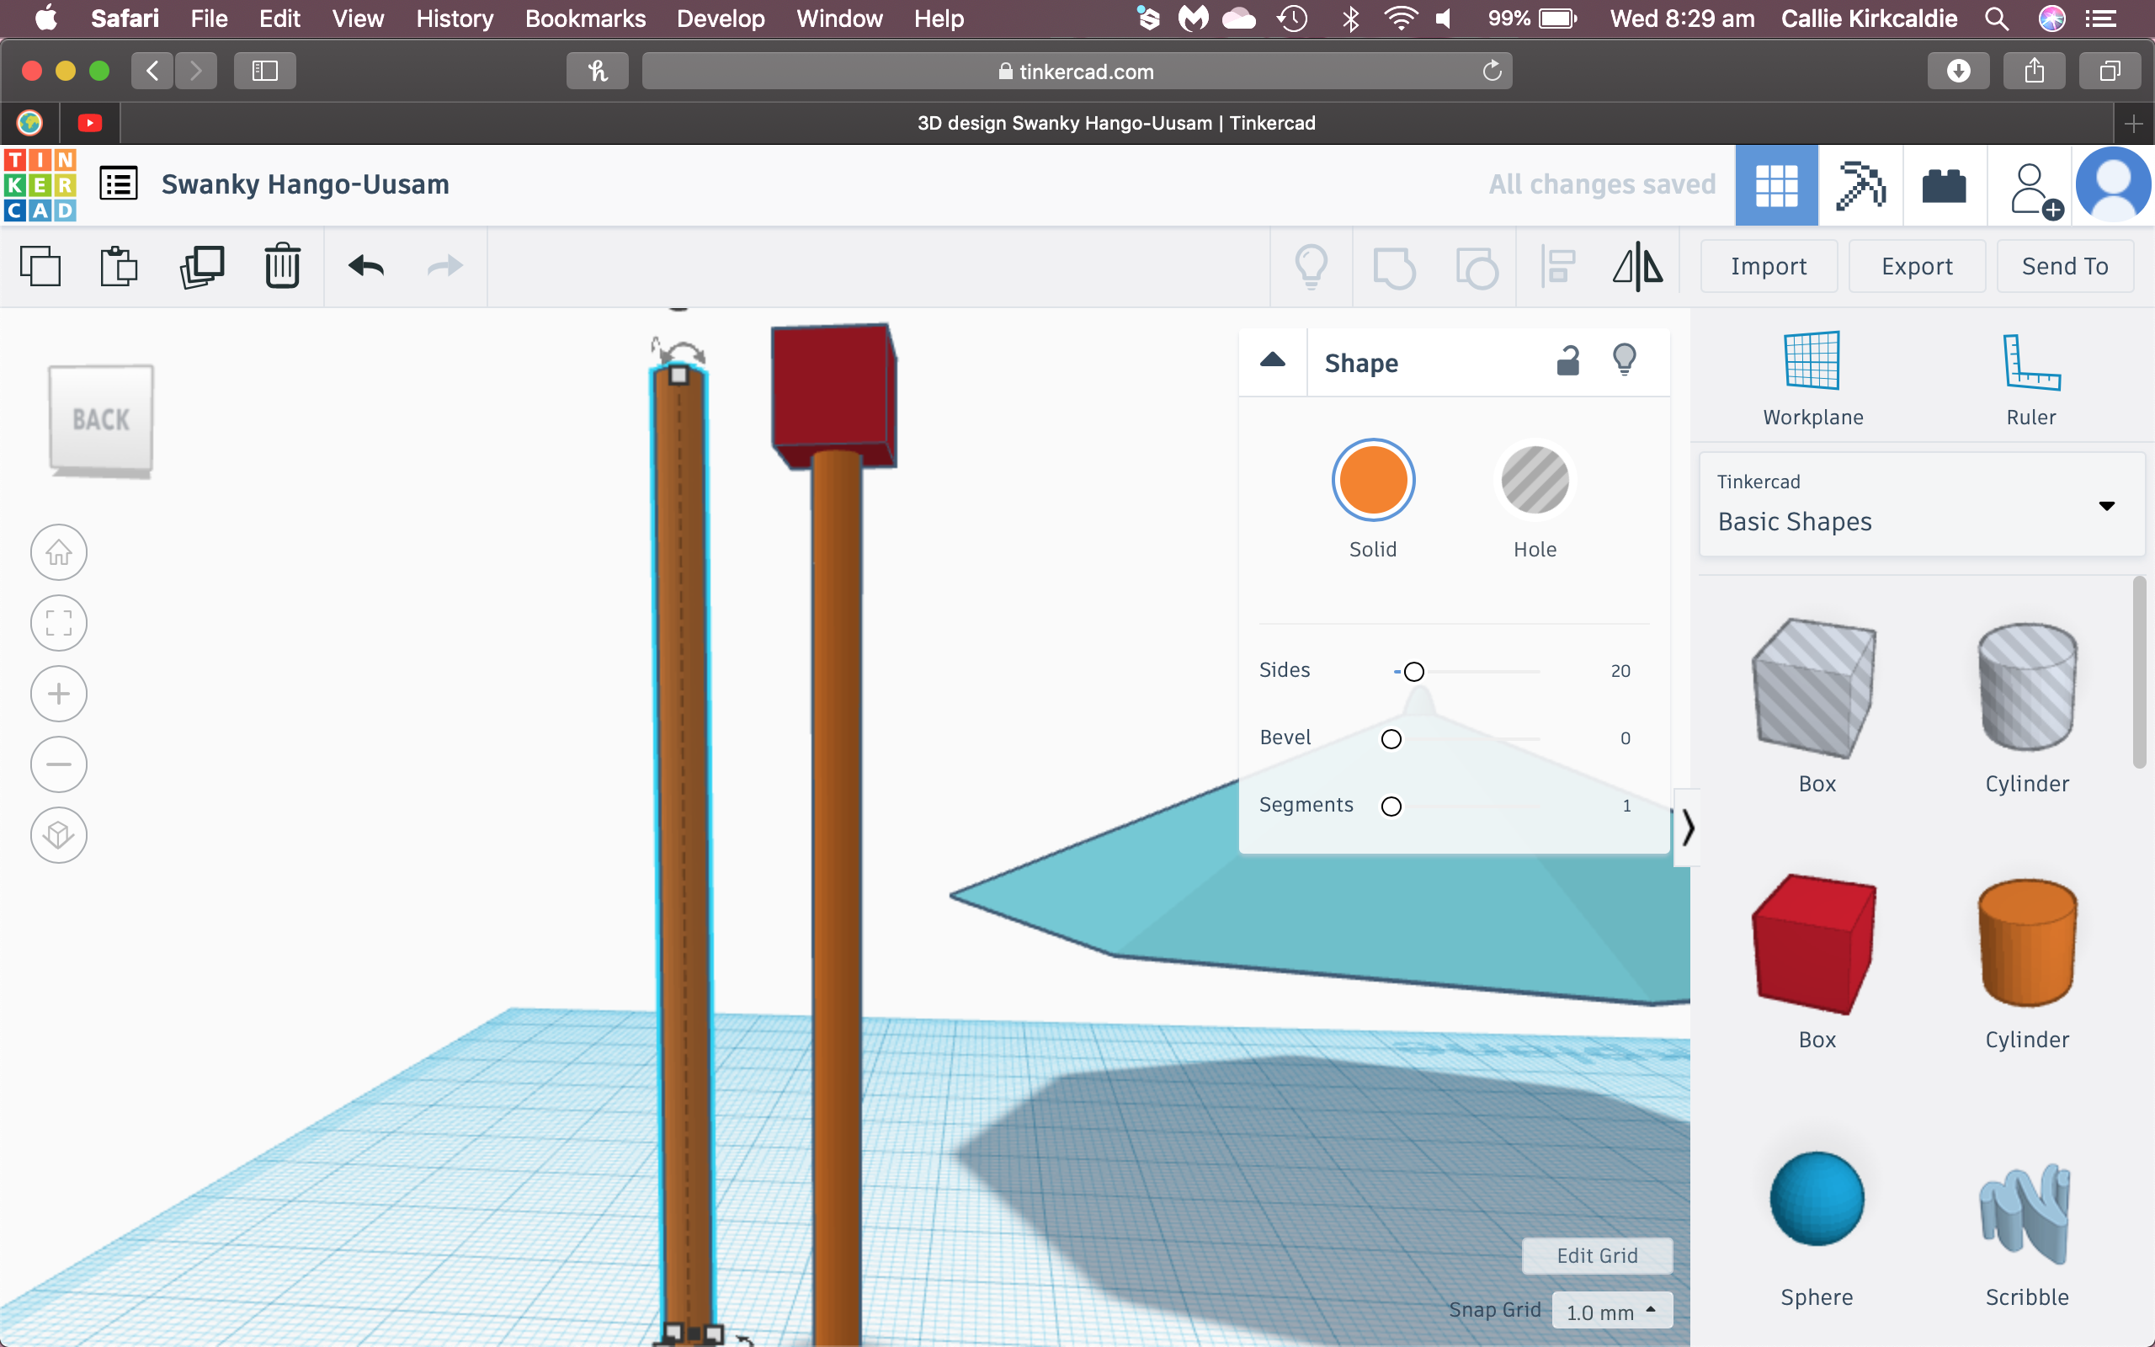The image size is (2155, 1347).
Task: Switch to the pinned YouTube tab
Action: pos(90,123)
